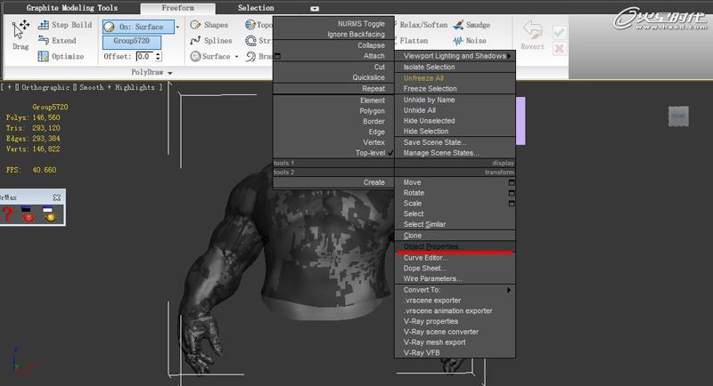Click Save Scene State entry

pos(434,142)
